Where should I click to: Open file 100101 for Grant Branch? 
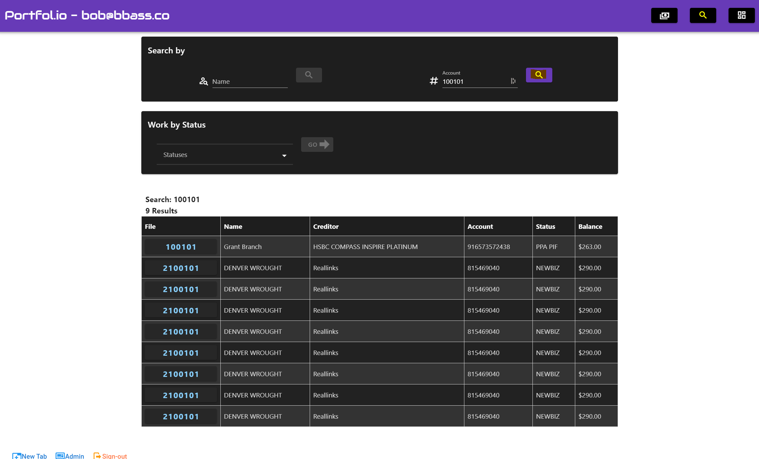[181, 247]
